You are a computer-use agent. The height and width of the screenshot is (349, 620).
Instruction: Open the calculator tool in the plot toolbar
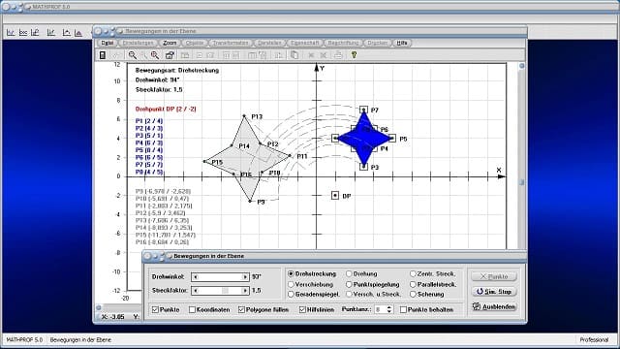tap(103, 55)
